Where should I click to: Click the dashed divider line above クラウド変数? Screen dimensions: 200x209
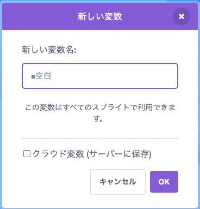[100, 139]
